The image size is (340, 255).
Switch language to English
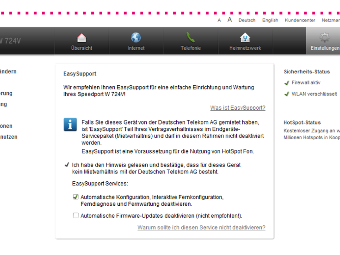pyautogui.click(x=270, y=20)
